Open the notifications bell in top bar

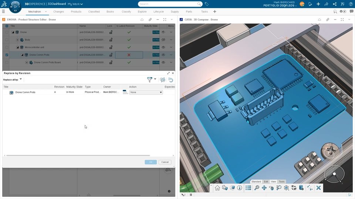[x=310, y=4]
